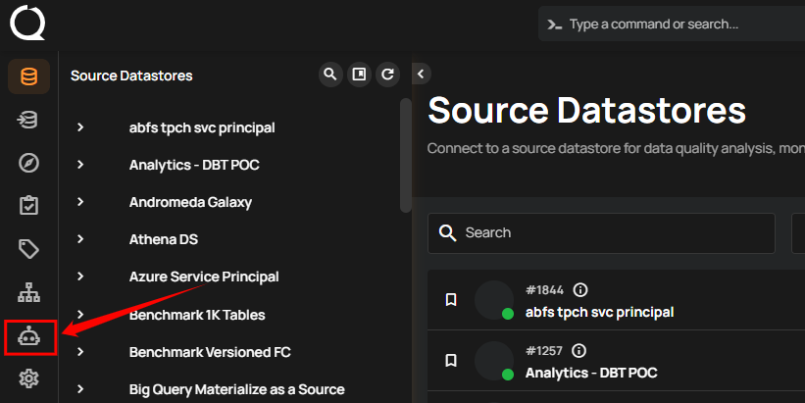Open the Checks clipboard icon
805x403 pixels.
tap(28, 206)
